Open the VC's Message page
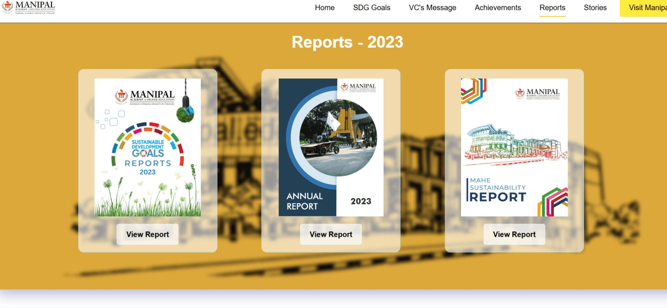667x308 pixels. click(x=433, y=8)
